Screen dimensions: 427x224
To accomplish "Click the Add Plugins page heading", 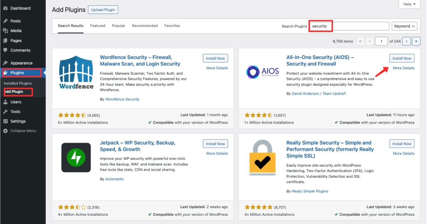I will point(69,10).
